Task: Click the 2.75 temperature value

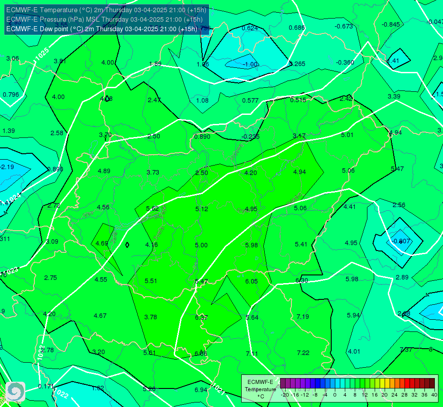Action: [51, 278]
